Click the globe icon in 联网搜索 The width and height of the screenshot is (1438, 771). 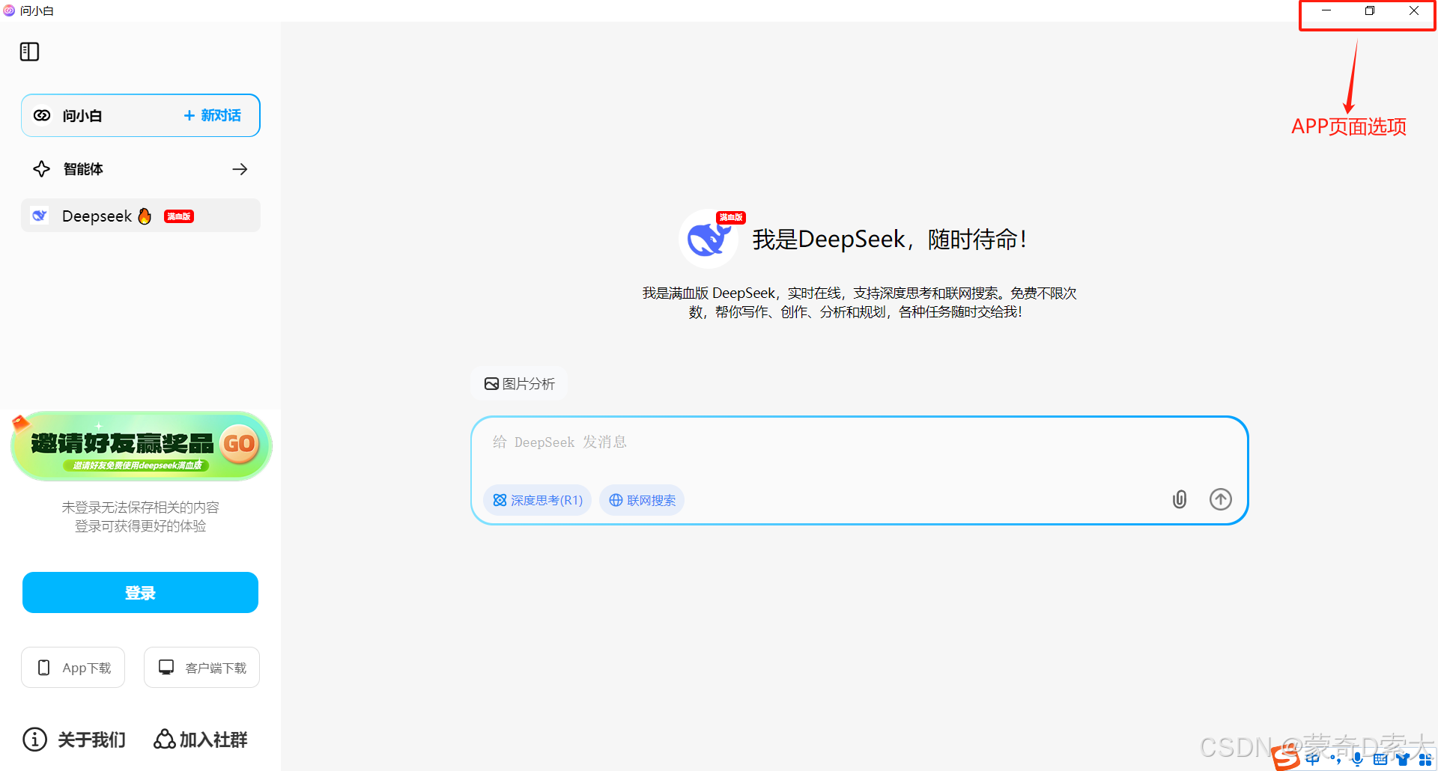[616, 500]
